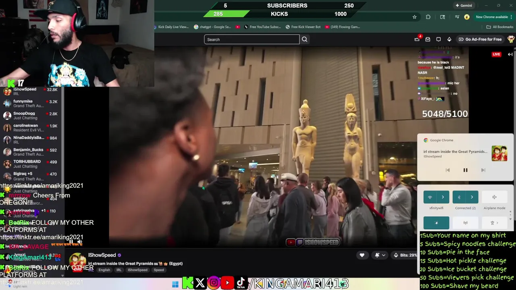Toggle the mobile hotspot tile
Image resolution: width=516 pixels, height=290 pixels.
(x=465, y=223)
